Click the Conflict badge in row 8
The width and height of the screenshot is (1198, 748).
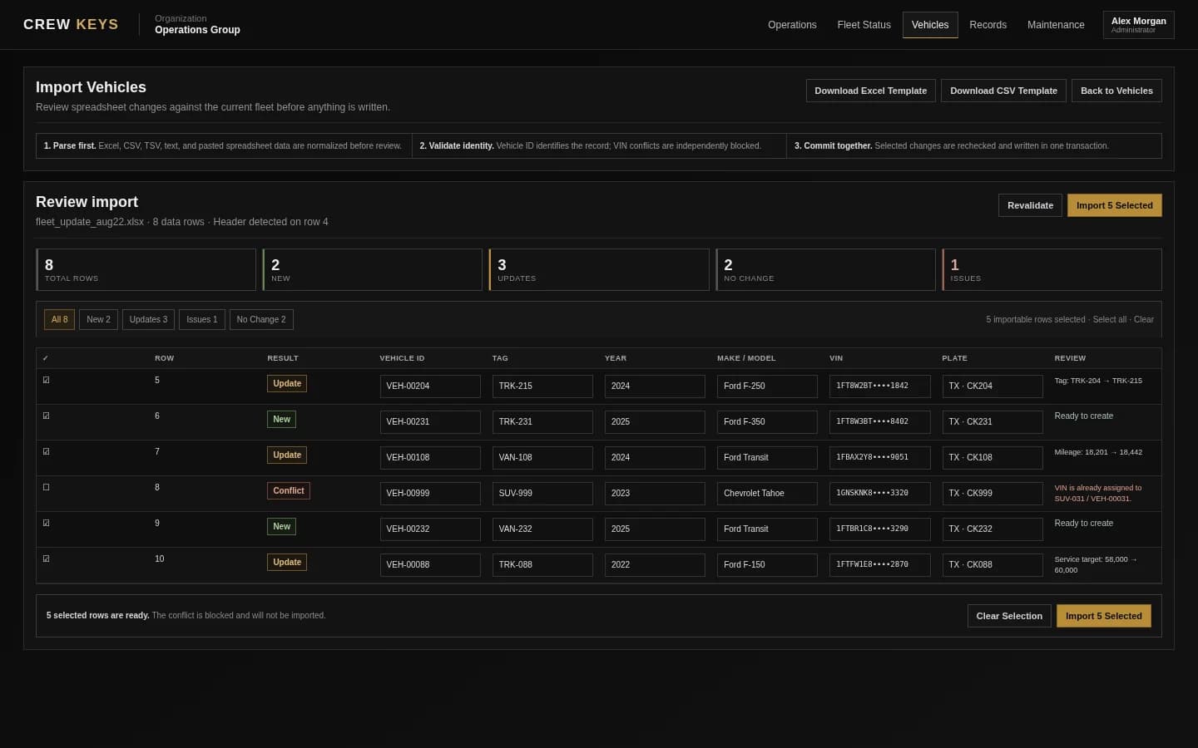pos(289,491)
